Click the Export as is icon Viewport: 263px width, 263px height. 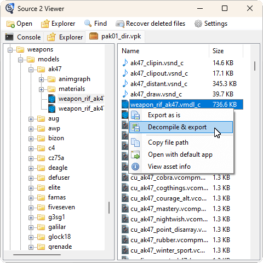point(135,115)
